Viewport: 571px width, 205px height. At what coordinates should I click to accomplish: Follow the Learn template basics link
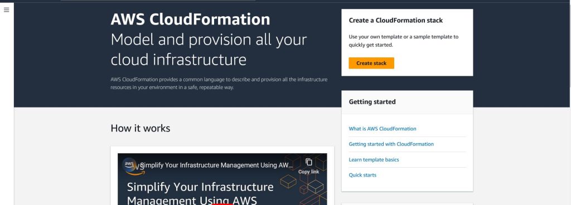tap(374, 159)
